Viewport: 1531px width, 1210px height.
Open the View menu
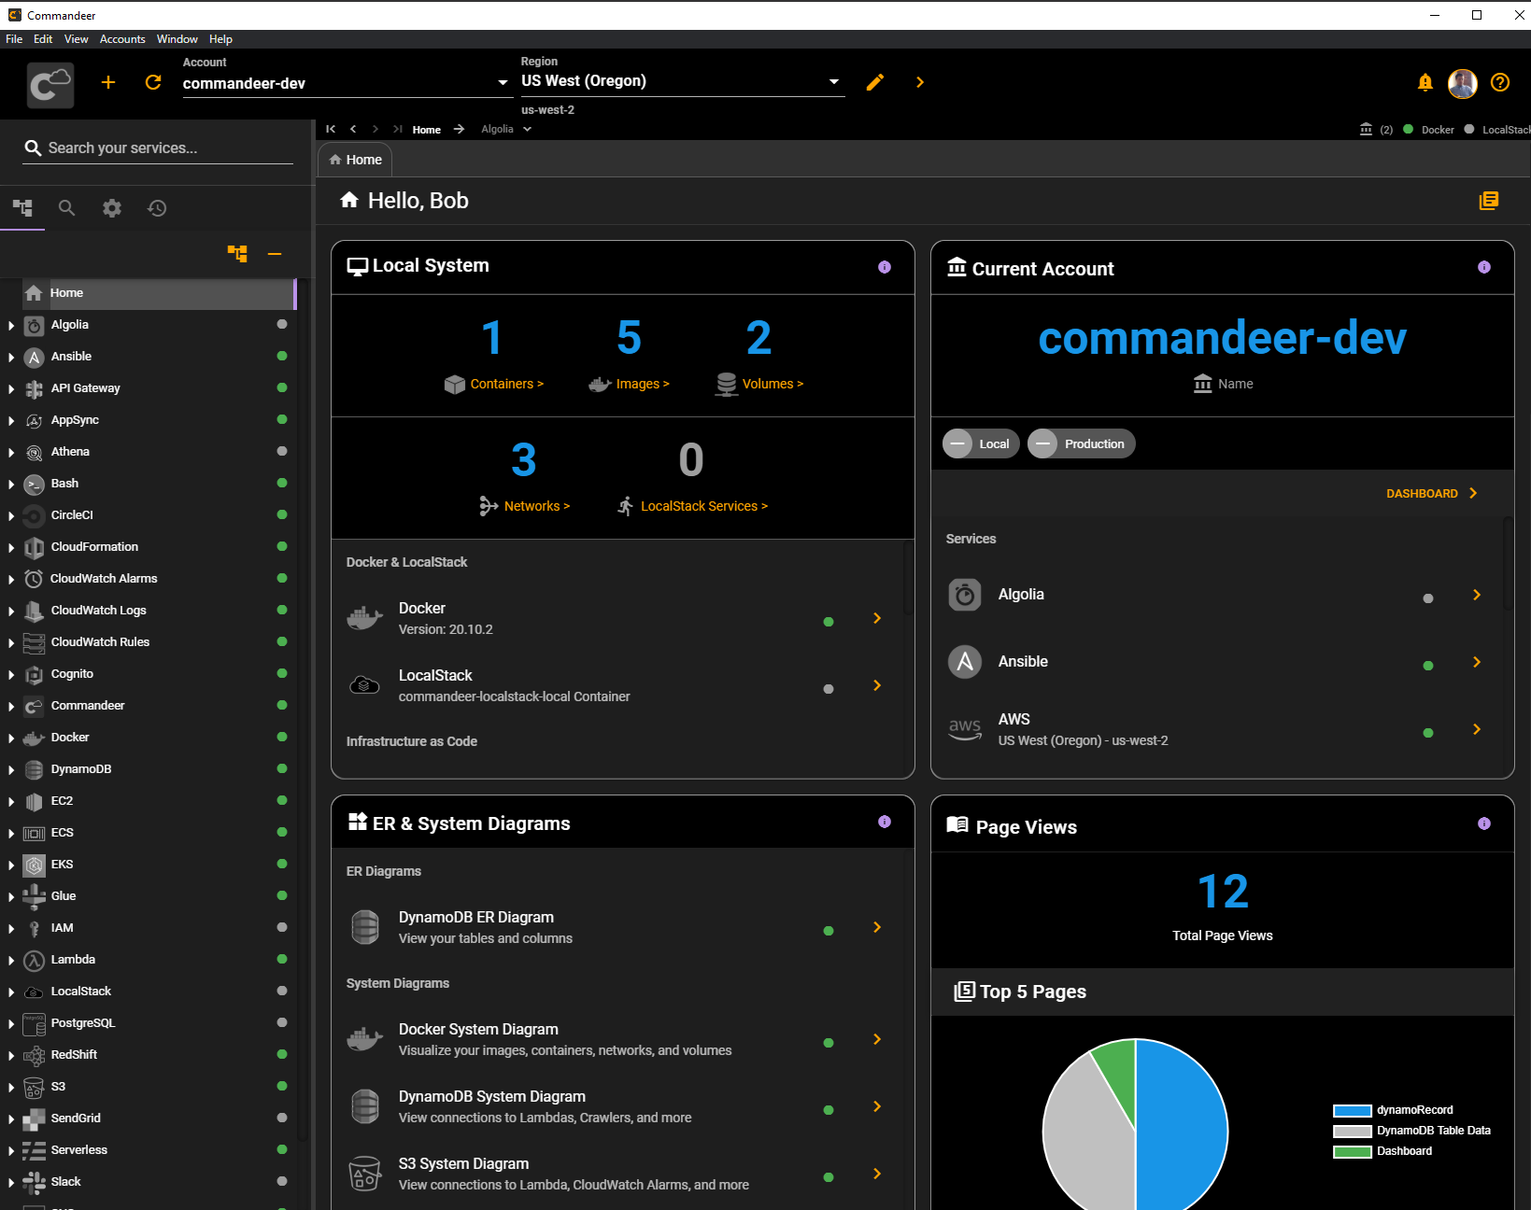tap(77, 39)
